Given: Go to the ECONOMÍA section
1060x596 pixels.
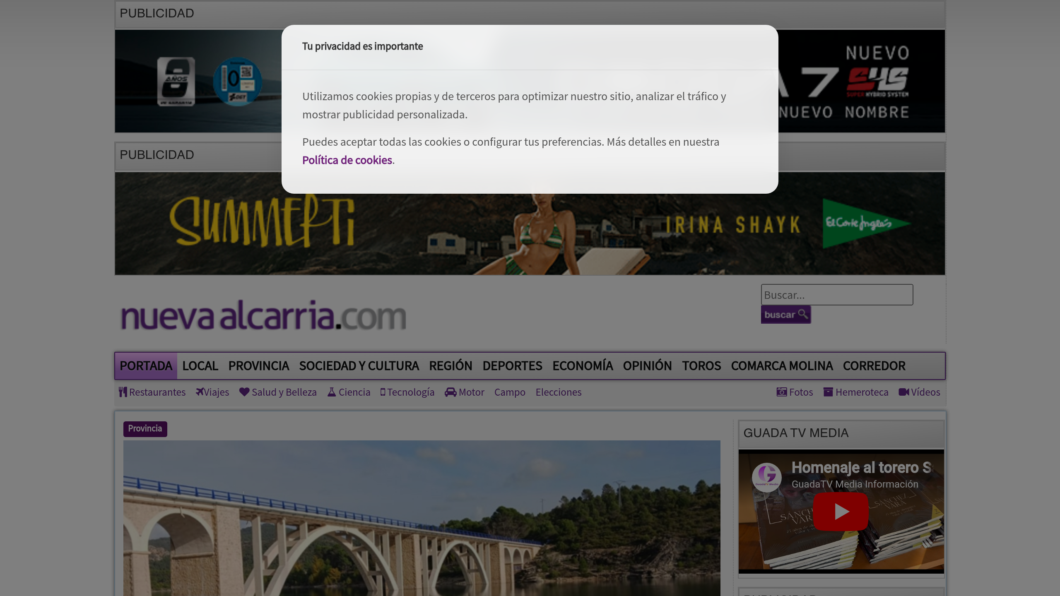Looking at the screenshot, I should click(583, 366).
